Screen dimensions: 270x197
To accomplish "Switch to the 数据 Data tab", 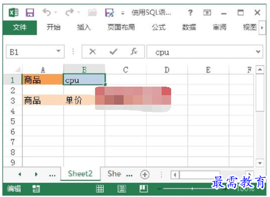I will point(189,28).
